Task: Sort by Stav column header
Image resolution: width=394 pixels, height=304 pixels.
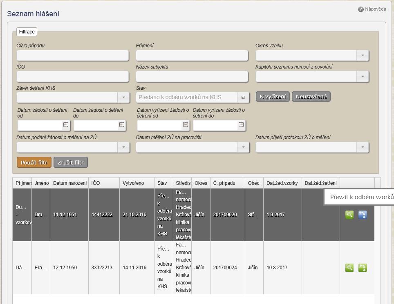Action: (164, 183)
